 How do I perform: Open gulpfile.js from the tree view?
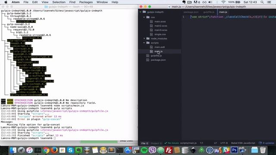(x=156, y=56)
